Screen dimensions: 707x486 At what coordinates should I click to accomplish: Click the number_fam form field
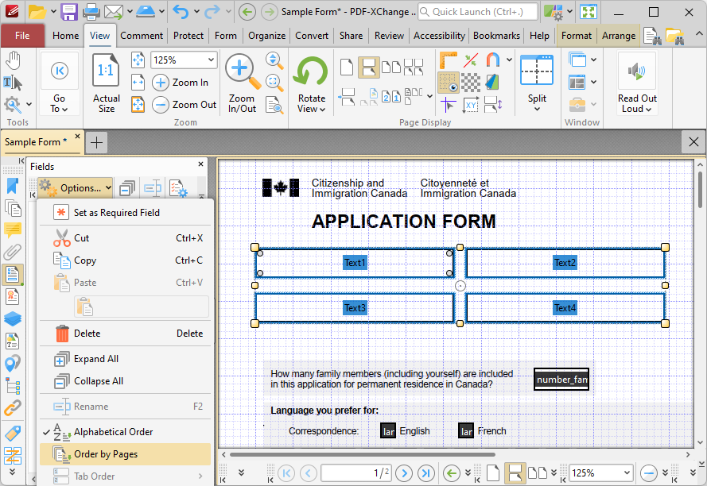(x=561, y=380)
